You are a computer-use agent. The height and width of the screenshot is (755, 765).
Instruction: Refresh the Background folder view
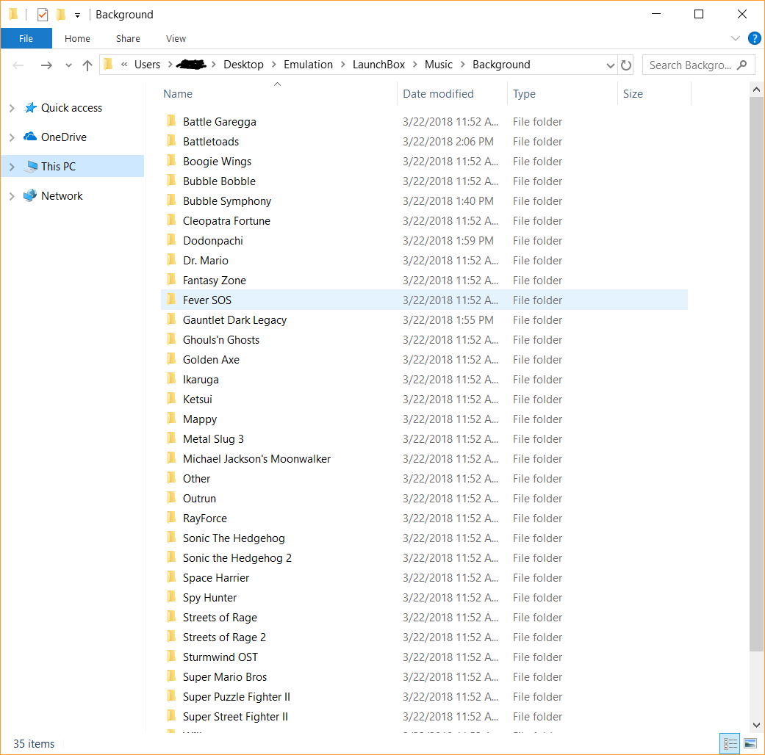click(626, 65)
